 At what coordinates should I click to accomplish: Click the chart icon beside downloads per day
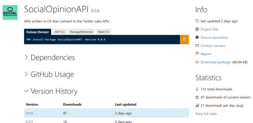click(x=197, y=106)
